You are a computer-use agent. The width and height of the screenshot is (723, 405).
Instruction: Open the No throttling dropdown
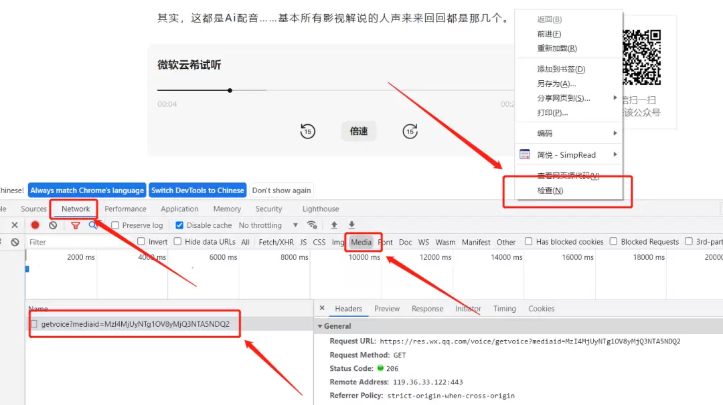point(268,225)
